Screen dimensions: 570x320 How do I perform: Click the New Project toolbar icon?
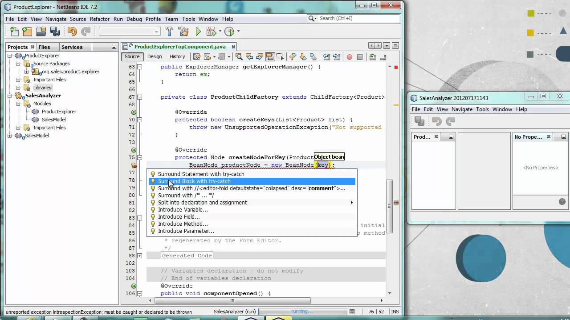[x=27, y=32]
